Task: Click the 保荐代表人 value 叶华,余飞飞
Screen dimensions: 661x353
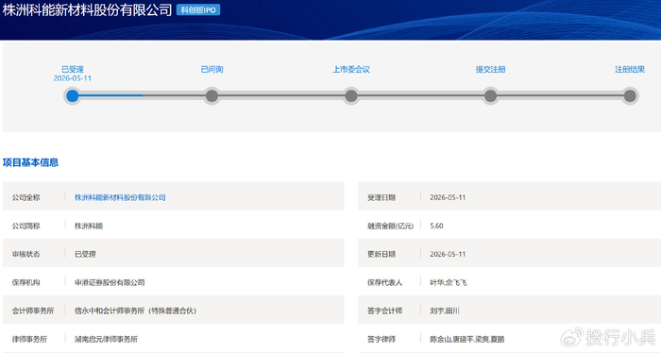Action: [449, 282]
